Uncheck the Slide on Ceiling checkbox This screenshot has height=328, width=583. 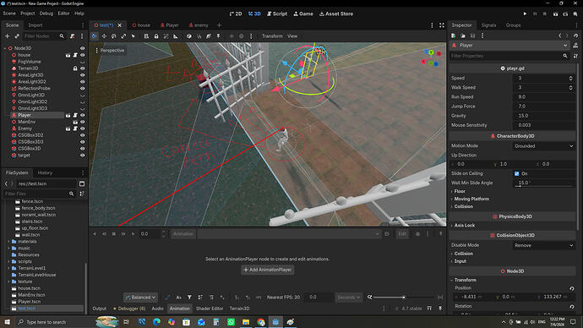click(x=516, y=173)
